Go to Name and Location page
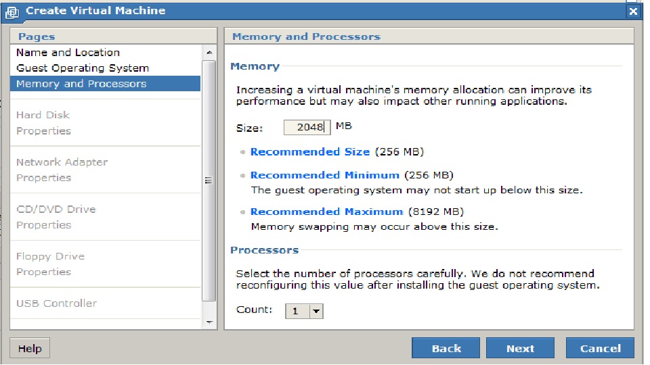Viewport: 650px width, 365px height. coord(68,53)
